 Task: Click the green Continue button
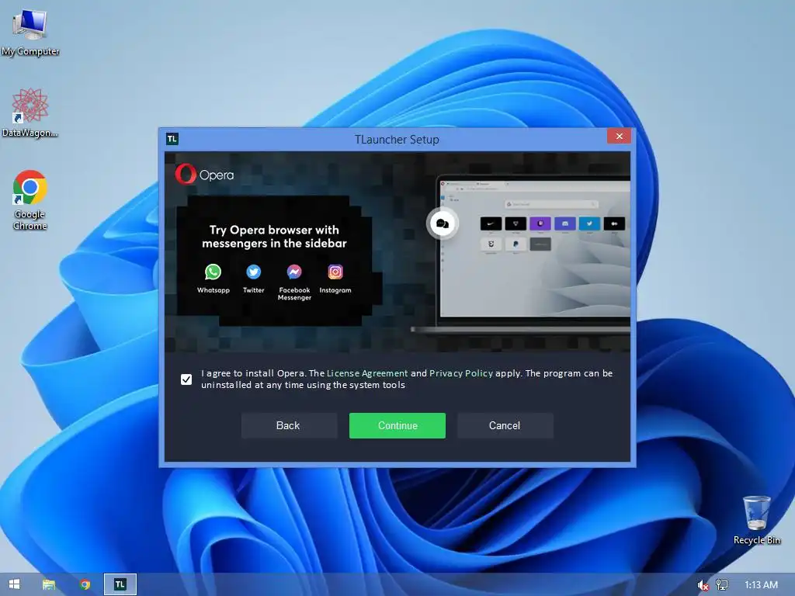point(397,426)
